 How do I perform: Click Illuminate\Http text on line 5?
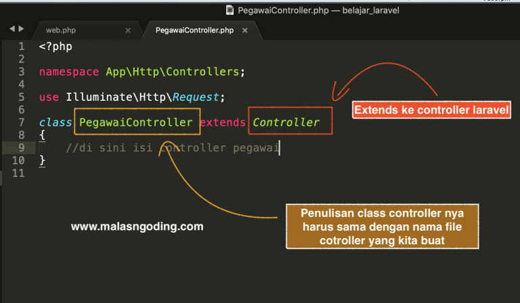(x=116, y=97)
